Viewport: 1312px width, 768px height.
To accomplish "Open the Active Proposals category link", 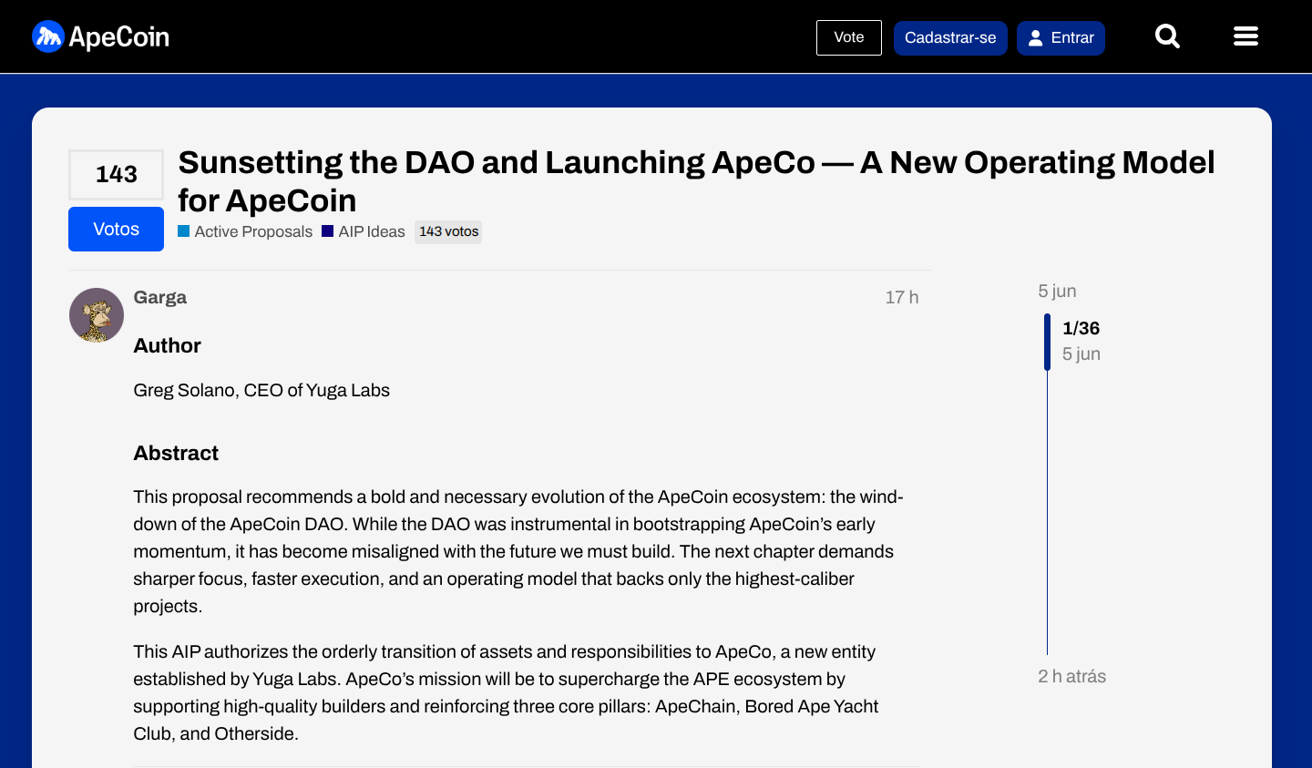I will tap(245, 231).
